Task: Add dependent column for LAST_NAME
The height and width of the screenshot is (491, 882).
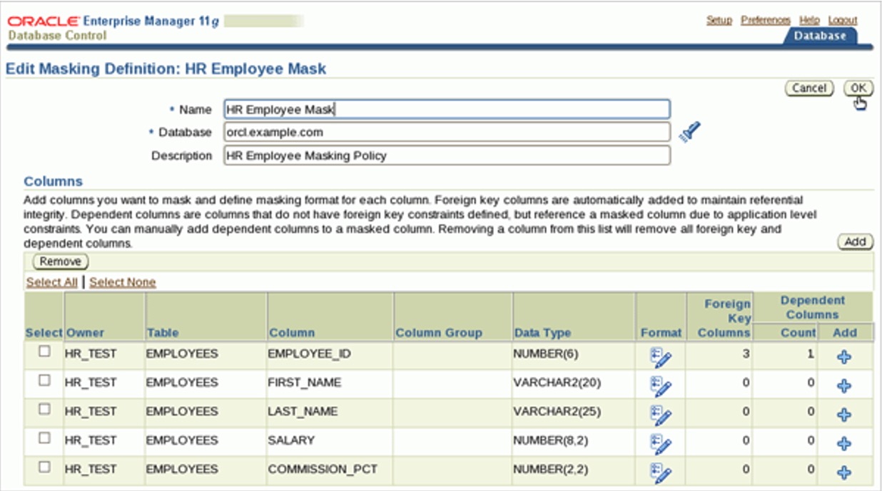Action: [844, 415]
